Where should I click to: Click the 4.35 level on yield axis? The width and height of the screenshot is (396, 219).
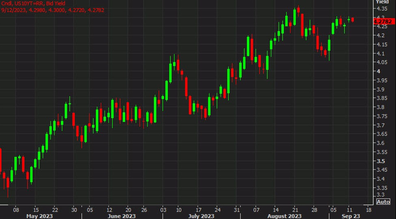point(381,9)
